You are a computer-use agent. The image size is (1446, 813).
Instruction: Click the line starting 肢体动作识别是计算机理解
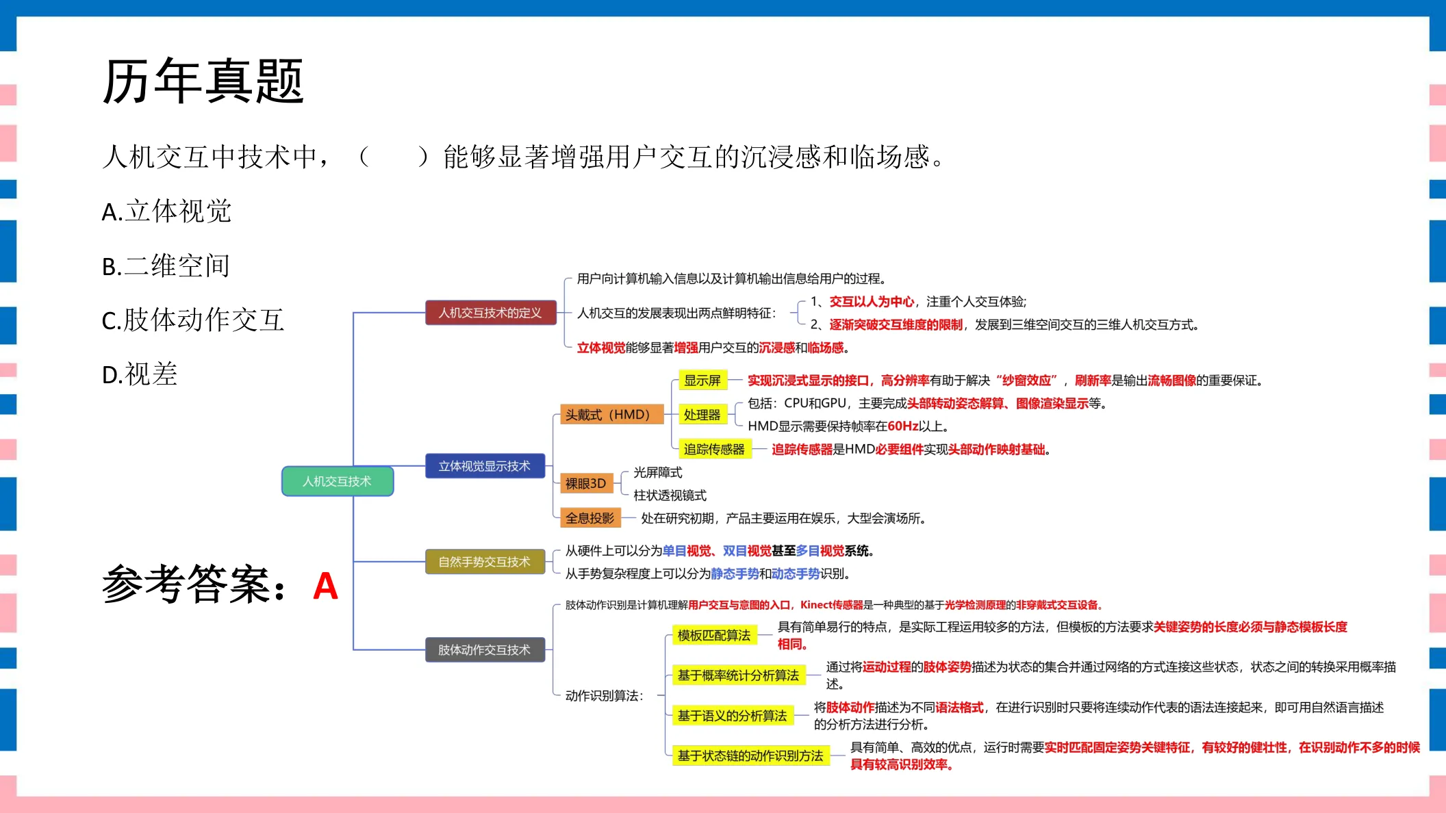835,605
